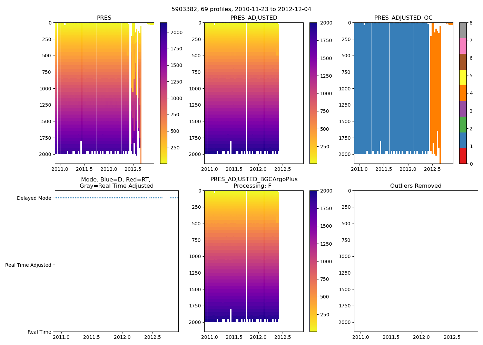Screen dimensions: 483x345
Task: Click the PRES_ADJUSTED_QC subplot title
Action: click(x=403, y=18)
